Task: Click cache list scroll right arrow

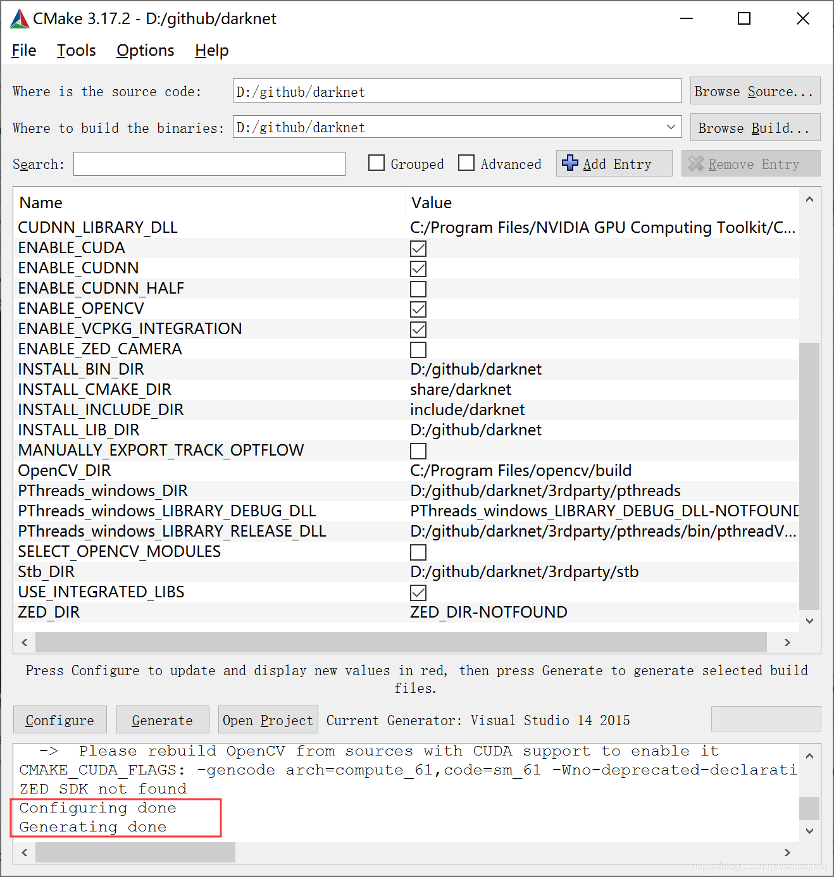Action: (x=787, y=642)
